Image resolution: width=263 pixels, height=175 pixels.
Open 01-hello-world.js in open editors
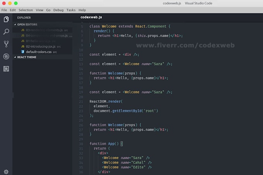click(43, 41)
